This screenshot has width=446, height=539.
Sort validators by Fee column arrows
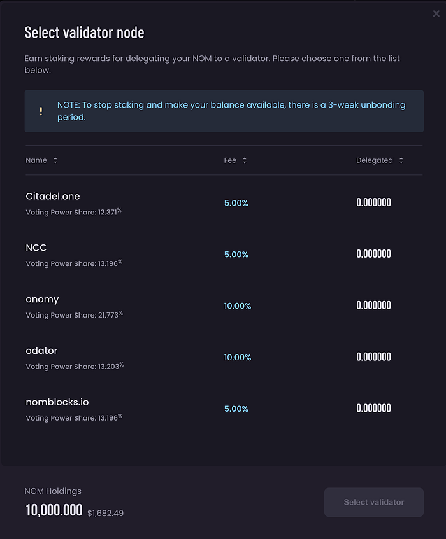click(x=245, y=160)
